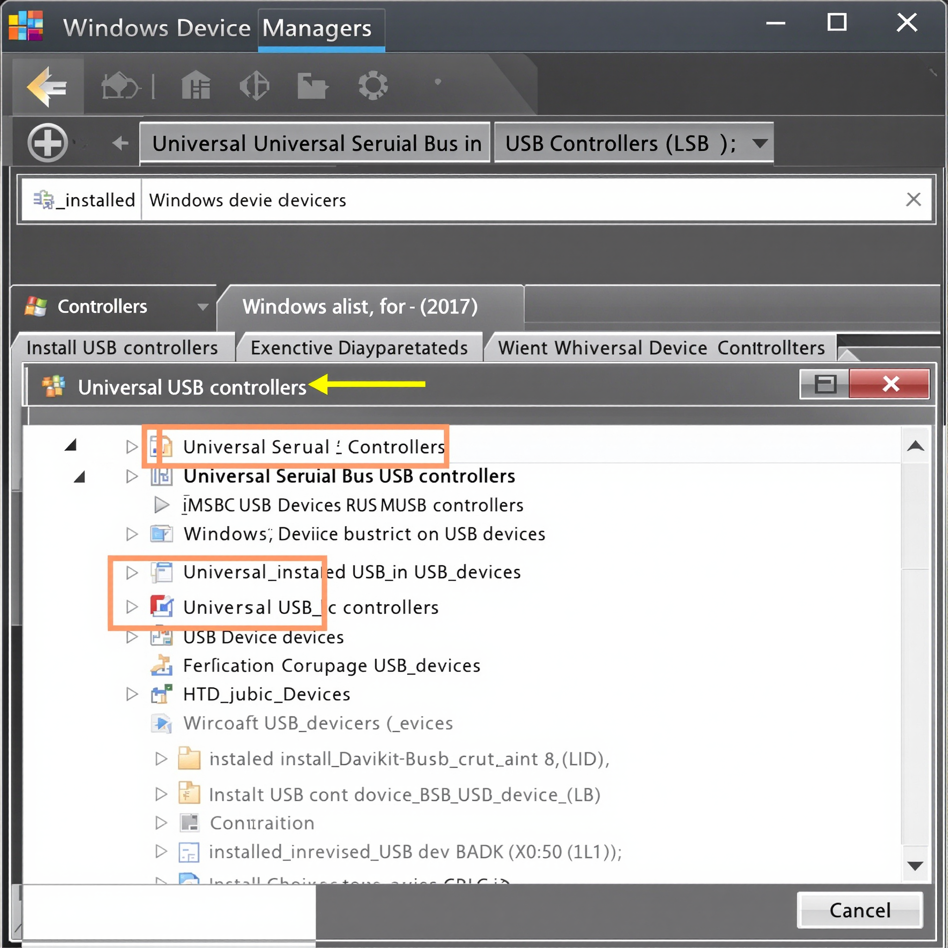This screenshot has width=948, height=948.
Task: Expand the iMSBC USB Devices node
Action: pyautogui.click(x=161, y=505)
